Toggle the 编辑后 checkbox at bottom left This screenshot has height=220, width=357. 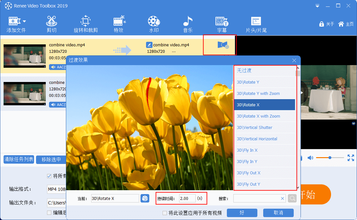pos(49,213)
